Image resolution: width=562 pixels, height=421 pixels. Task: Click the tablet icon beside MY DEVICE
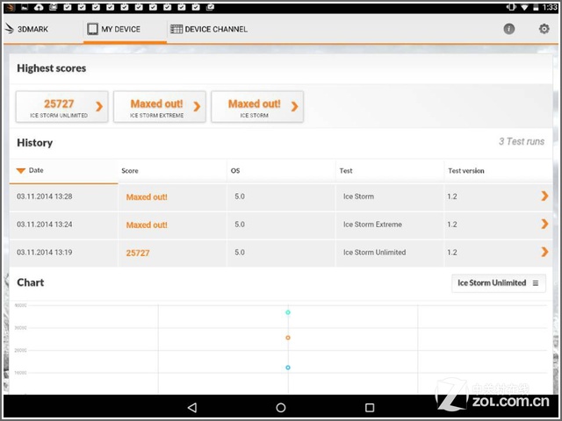pyautogui.click(x=92, y=29)
